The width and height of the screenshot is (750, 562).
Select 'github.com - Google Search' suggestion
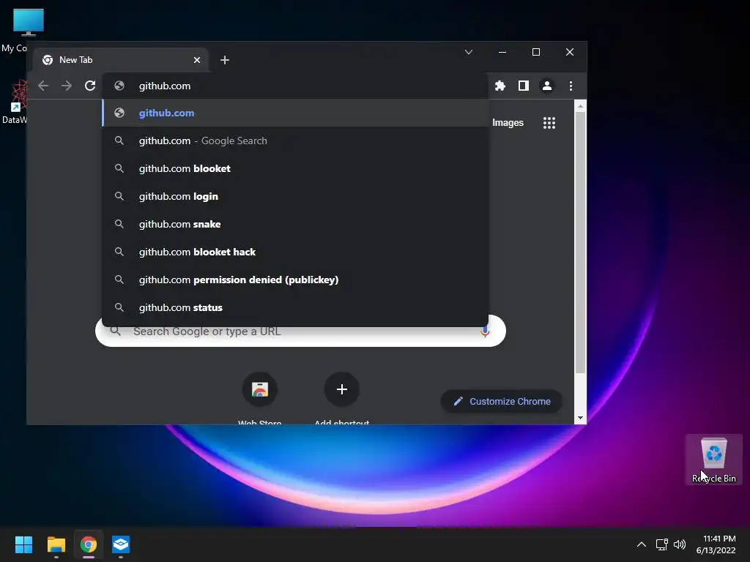[x=295, y=140]
